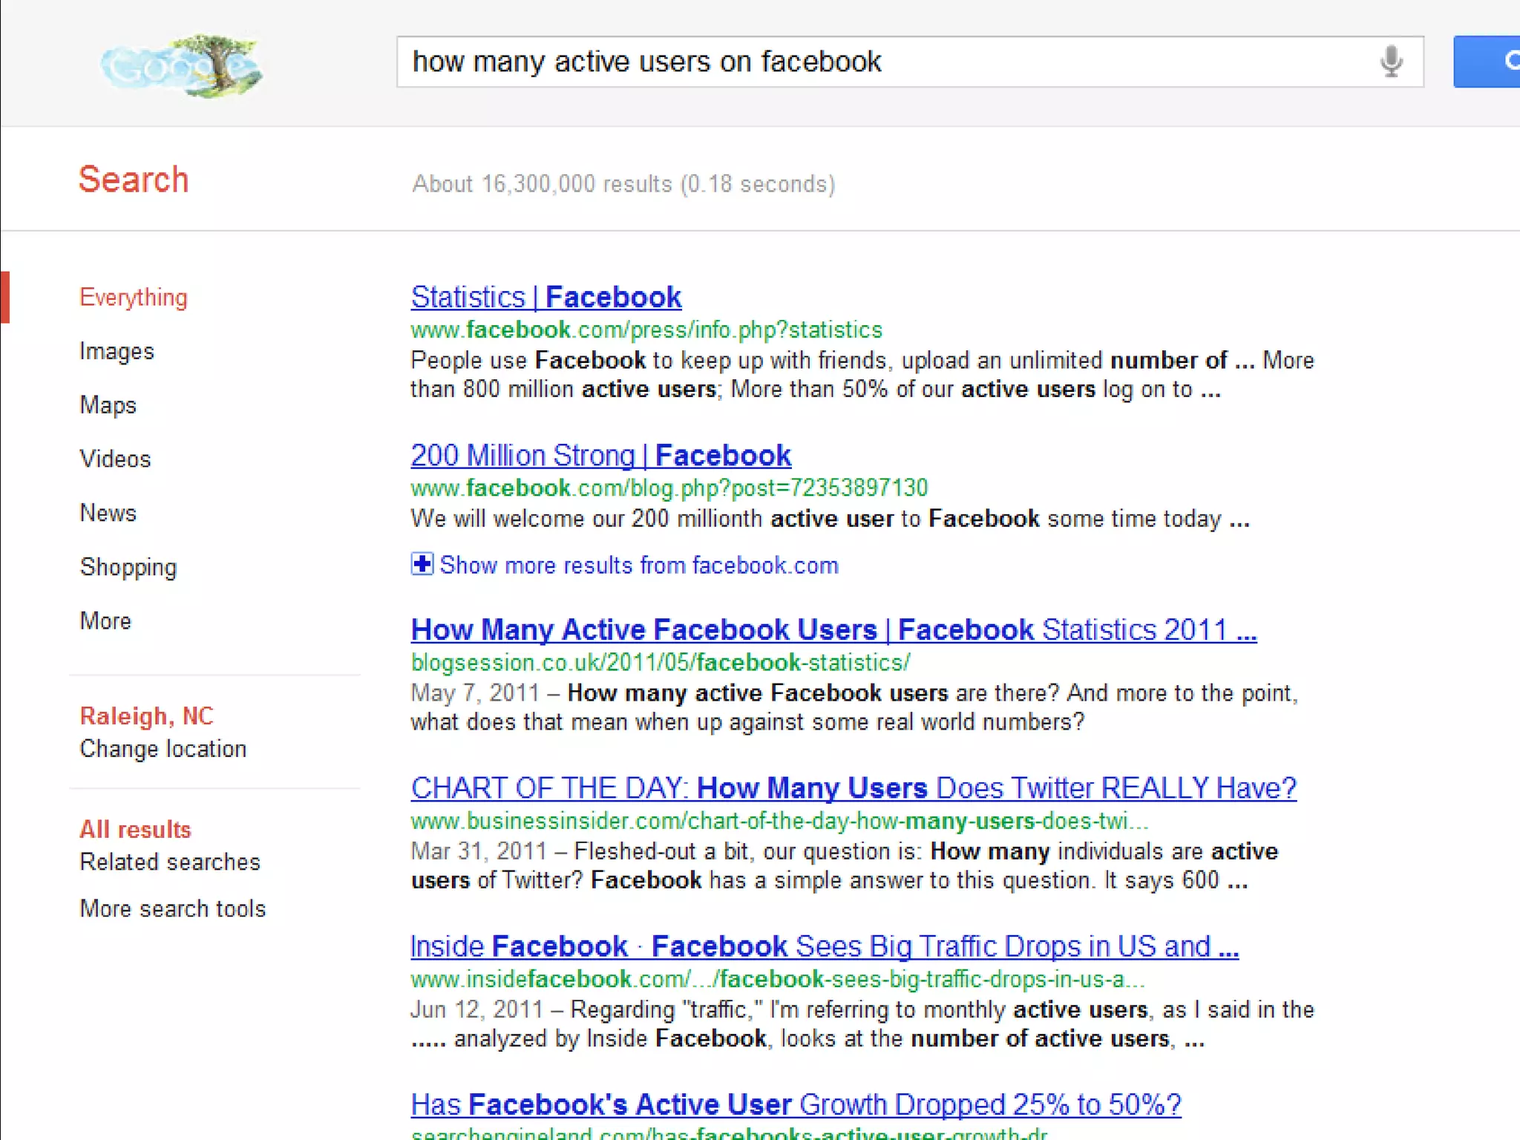Open Maps results
1520x1140 pixels.
[108, 405]
